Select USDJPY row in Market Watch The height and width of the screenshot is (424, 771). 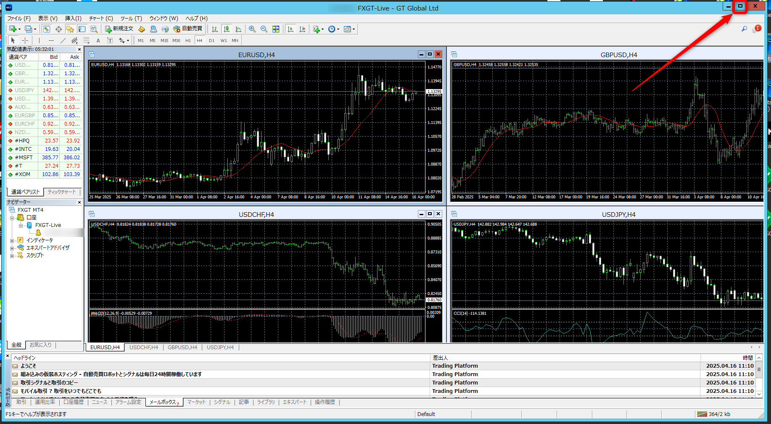(44, 90)
